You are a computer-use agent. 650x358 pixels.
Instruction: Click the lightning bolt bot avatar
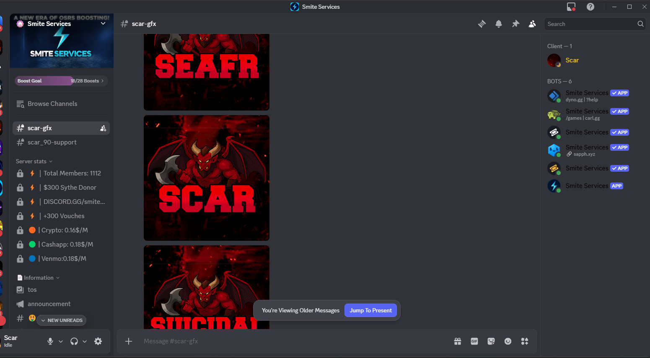[x=554, y=186]
